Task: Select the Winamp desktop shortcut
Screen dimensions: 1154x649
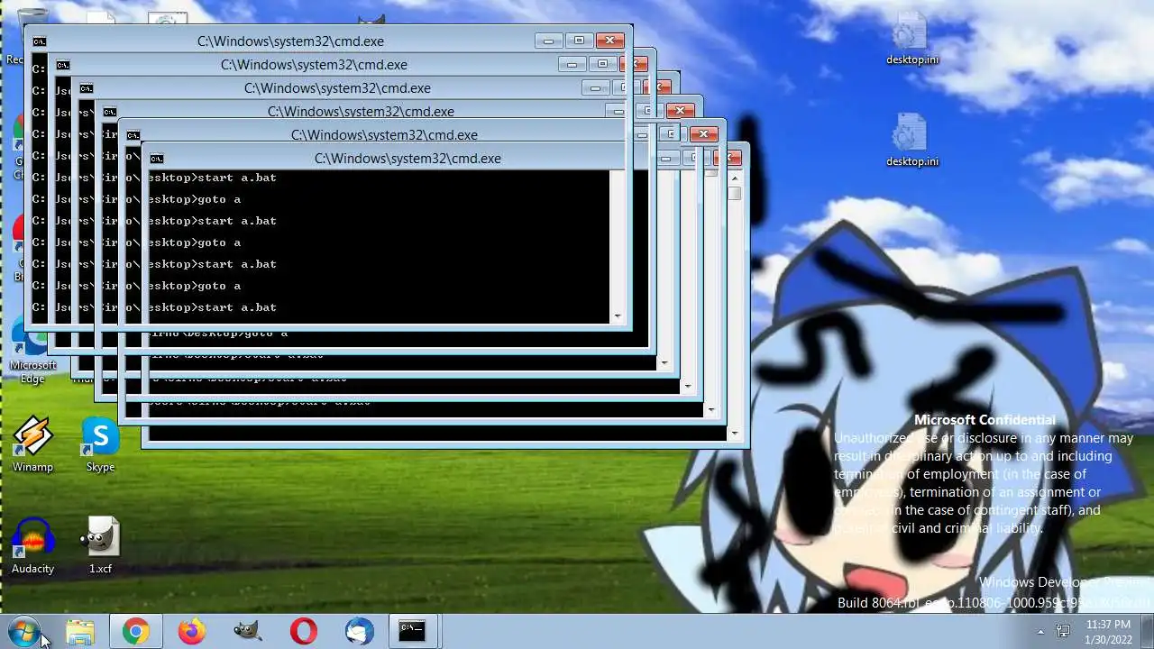Action: click(32, 443)
